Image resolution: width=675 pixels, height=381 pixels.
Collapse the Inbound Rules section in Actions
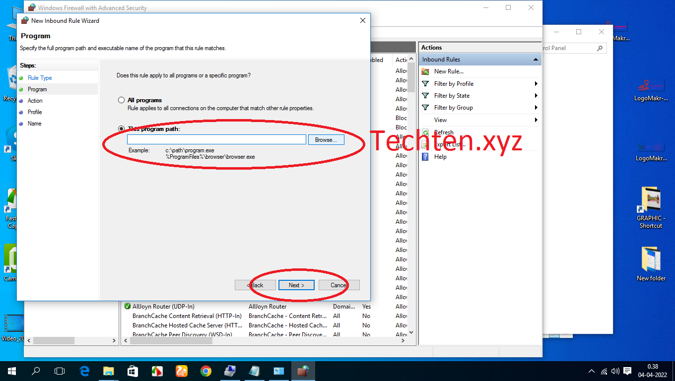pyautogui.click(x=535, y=60)
